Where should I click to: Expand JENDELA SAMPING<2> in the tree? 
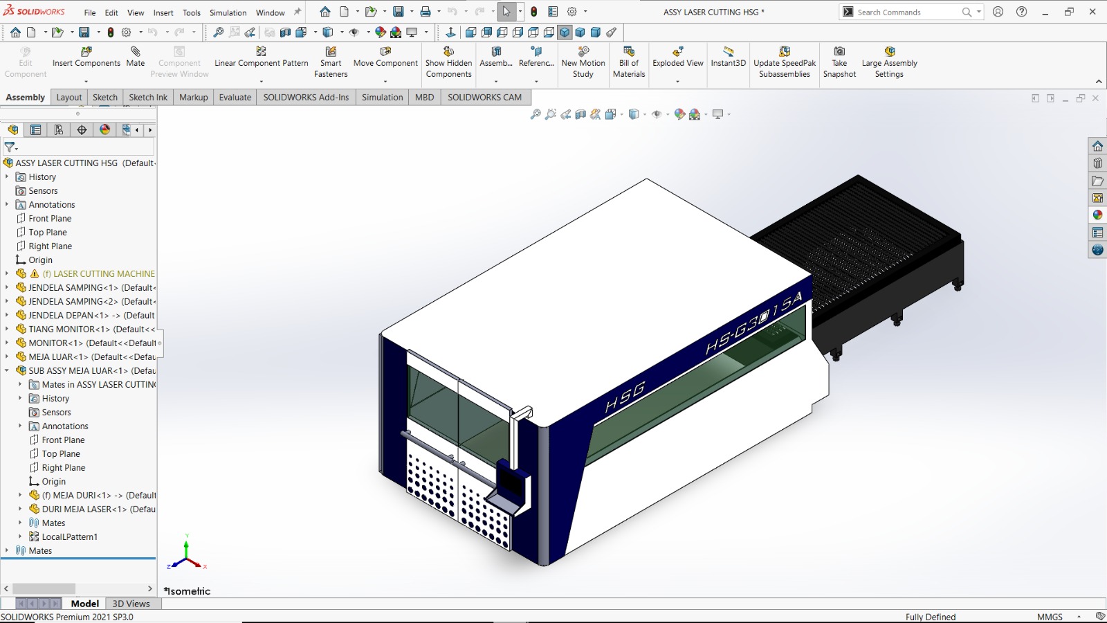[7, 301]
